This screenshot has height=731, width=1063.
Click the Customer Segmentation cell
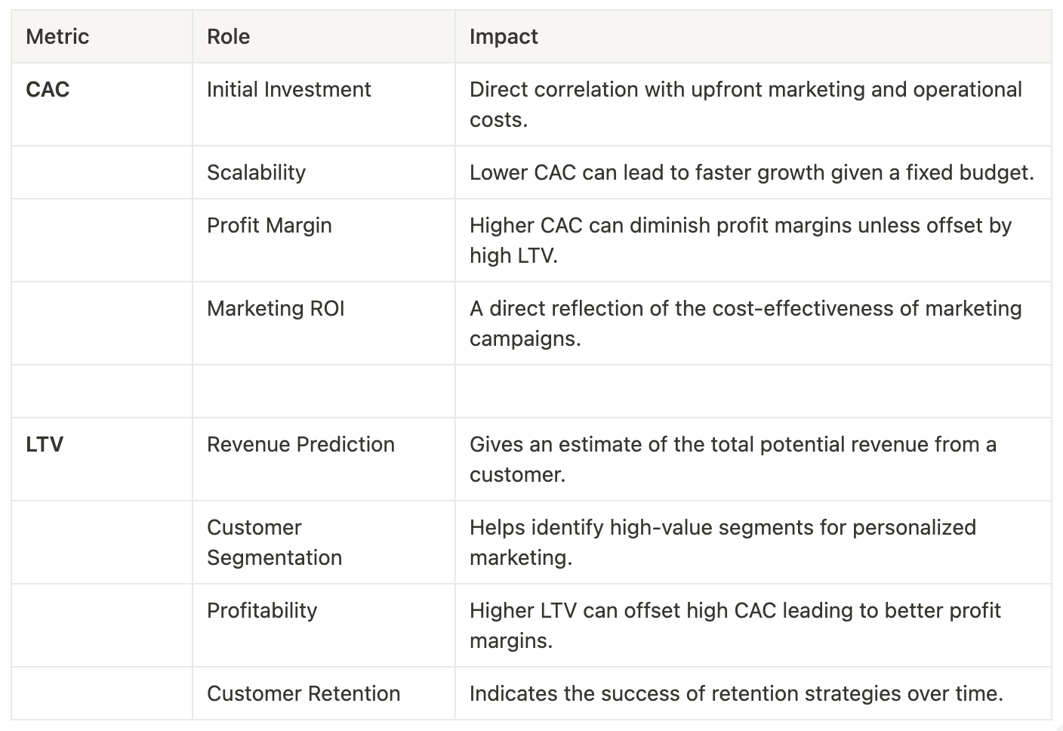pyautogui.click(x=274, y=542)
